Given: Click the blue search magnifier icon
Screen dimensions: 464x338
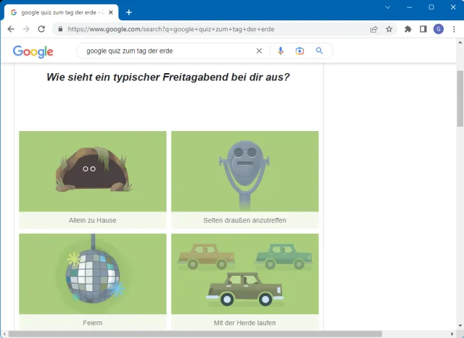Looking at the screenshot, I should (319, 51).
